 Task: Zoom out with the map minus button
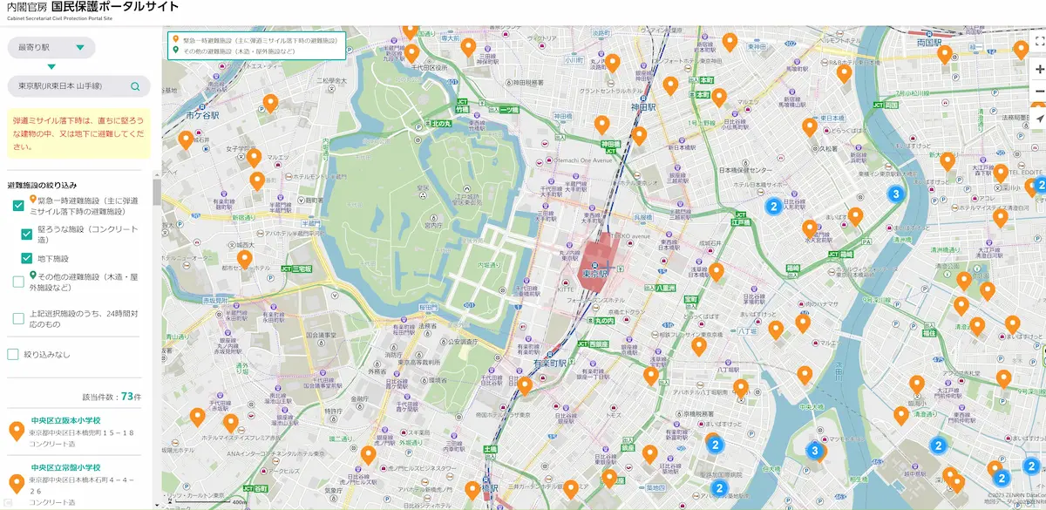click(x=1039, y=91)
